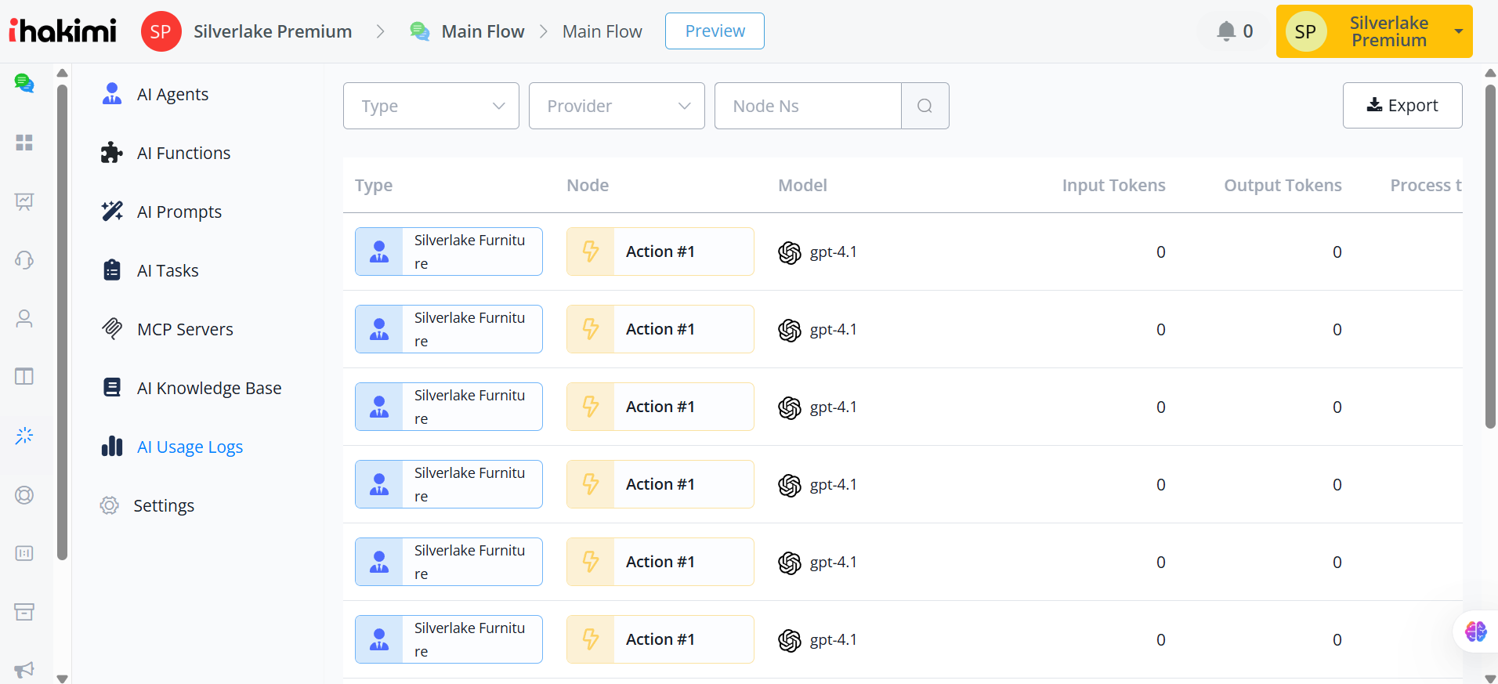Click the search magnifier button beside Node Ns

point(925,106)
